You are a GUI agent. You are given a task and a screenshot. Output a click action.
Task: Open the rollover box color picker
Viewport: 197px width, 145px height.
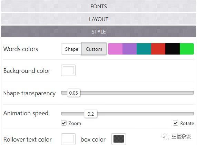pyautogui.click(x=119, y=139)
